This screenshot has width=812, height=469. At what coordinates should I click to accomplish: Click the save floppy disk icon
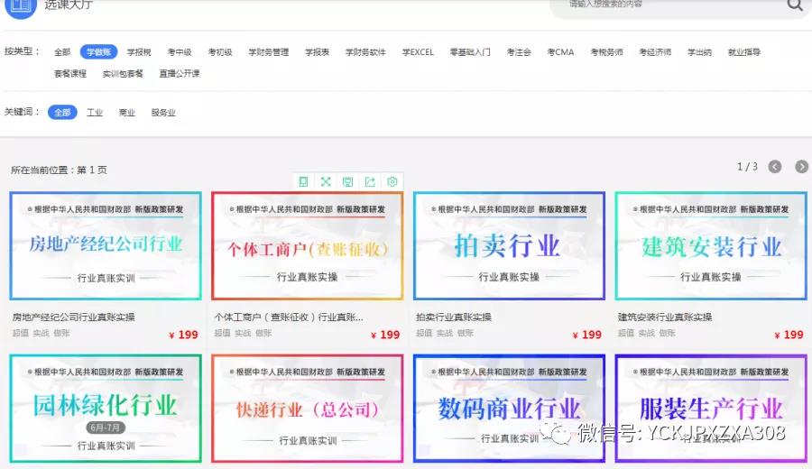(x=347, y=181)
